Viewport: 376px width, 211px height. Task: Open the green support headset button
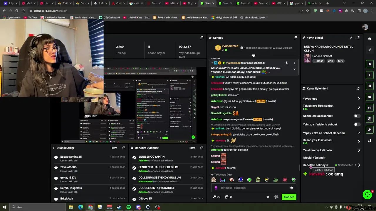click(x=367, y=195)
